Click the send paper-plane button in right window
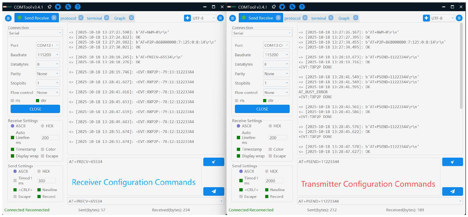The width and height of the screenshot is (468, 217). point(452,191)
